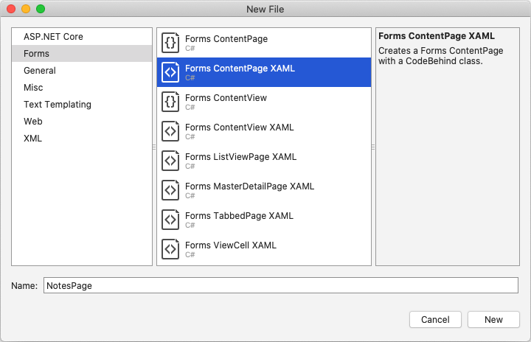Click the Forms ViewCell XAML icon
The height and width of the screenshot is (342, 531).
pos(170,249)
